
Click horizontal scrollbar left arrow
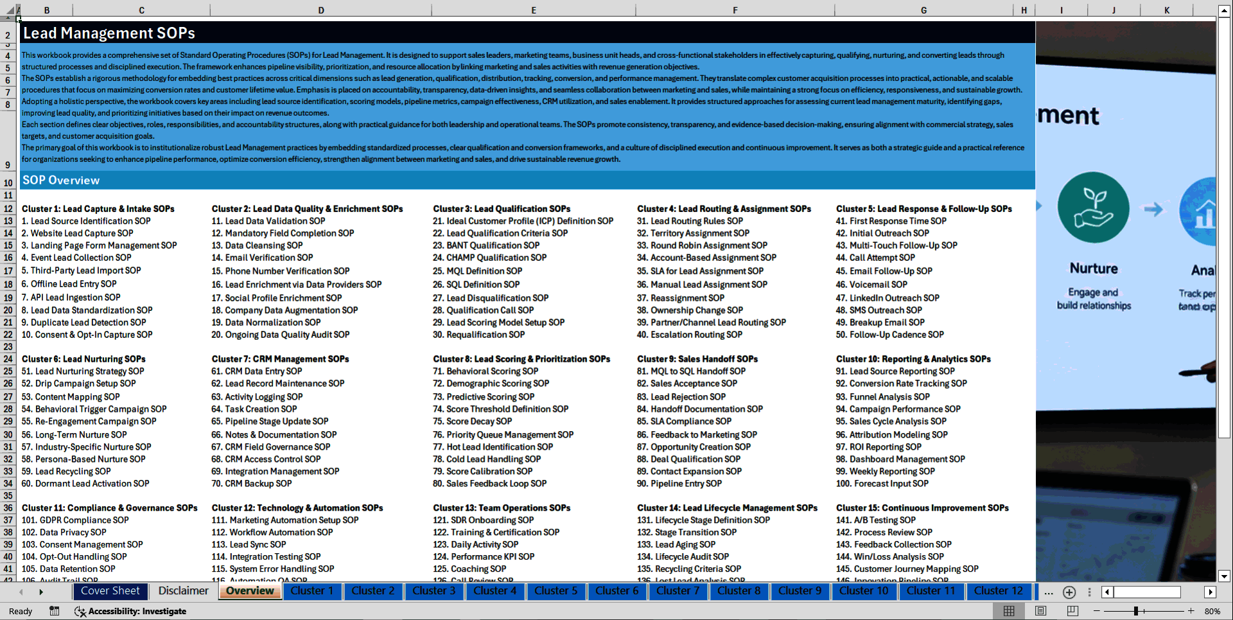coord(1107,592)
